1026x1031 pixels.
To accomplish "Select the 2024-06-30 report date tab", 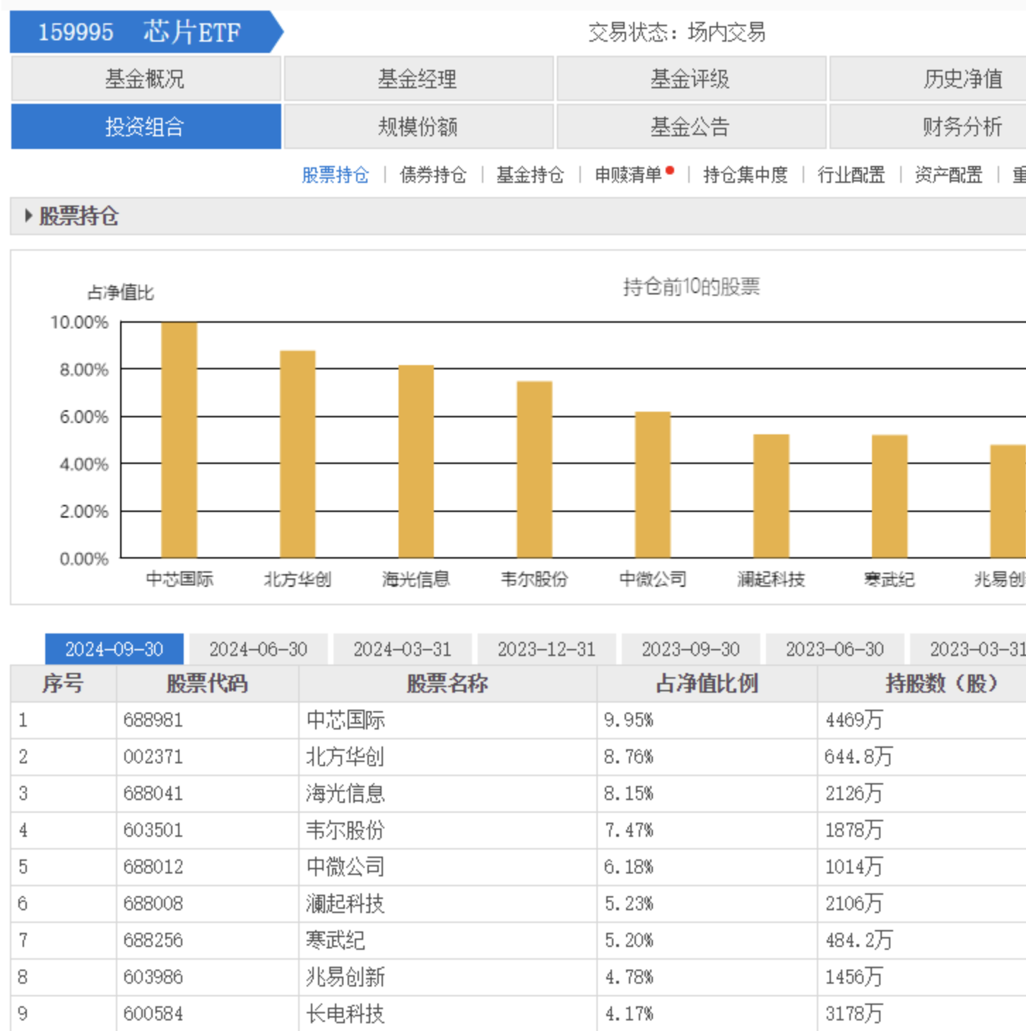I will [259, 649].
